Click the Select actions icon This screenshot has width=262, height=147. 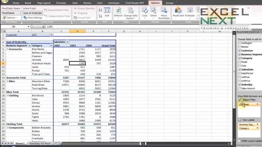tap(153, 13)
